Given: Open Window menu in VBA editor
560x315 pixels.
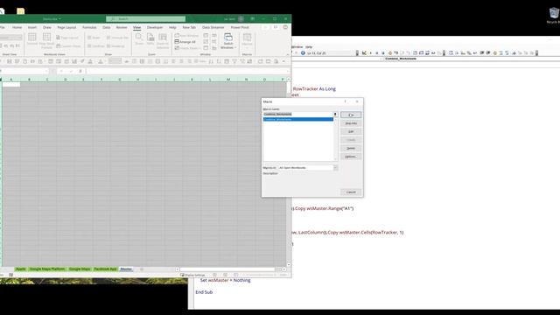Looking at the screenshot, I should point(297,46).
